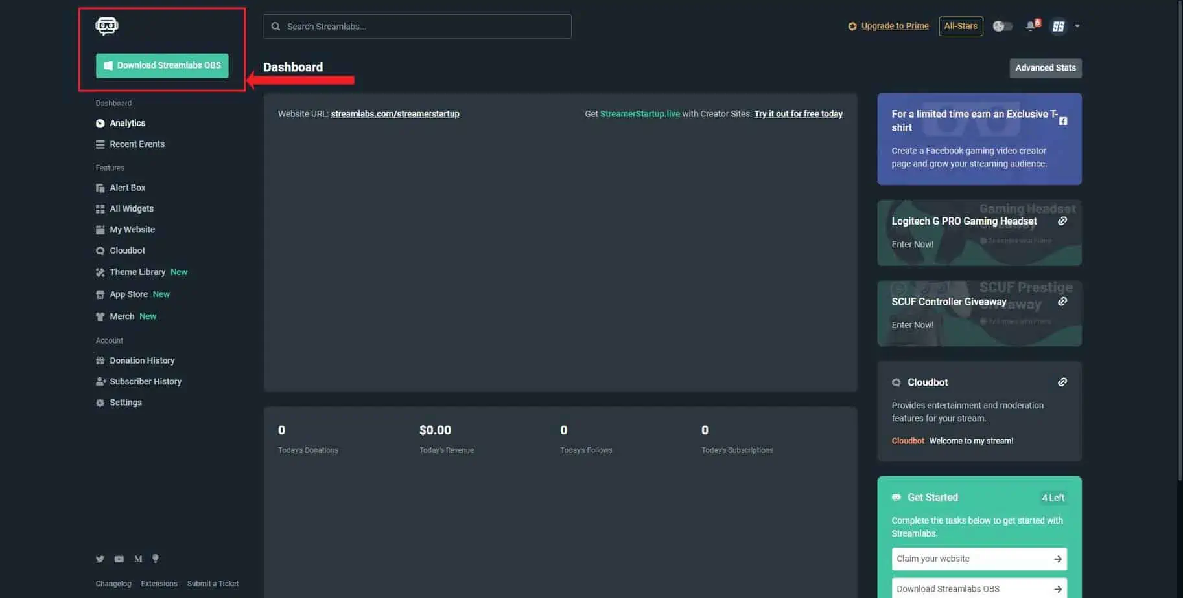The image size is (1183, 598).
Task: Open Recent Events in sidebar
Action: click(x=137, y=144)
